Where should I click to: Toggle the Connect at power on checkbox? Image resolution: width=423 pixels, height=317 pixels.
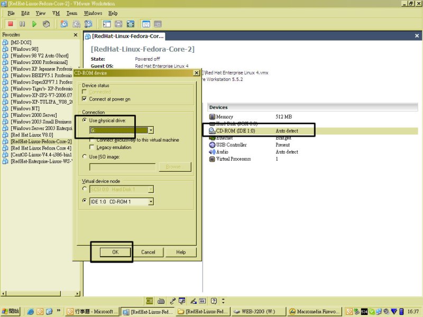click(x=85, y=99)
